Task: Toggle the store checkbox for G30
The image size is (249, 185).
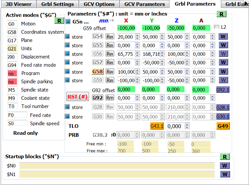Action: [67, 116]
